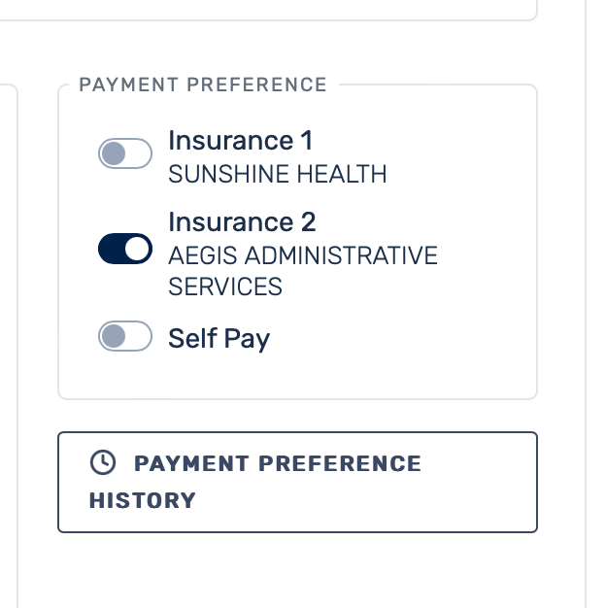This screenshot has height=608, width=606.
Task: Click the gray knob of the Self Pay switch
Action: pyautogui.click(x=114, y=337)
